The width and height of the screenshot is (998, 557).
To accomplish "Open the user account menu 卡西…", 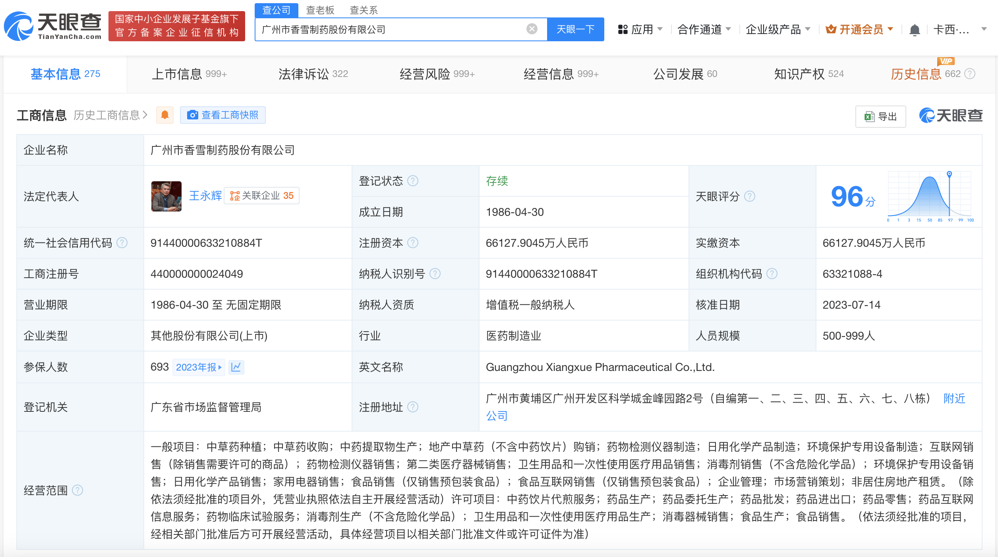I will point(959,29).
